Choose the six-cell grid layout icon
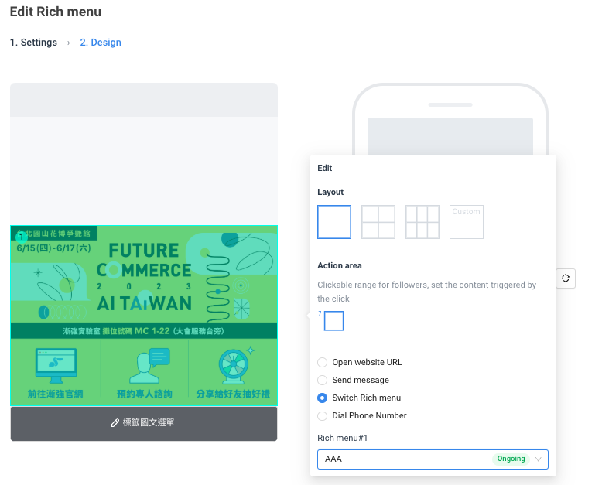Viewport: 602px width, 485px height. click(422, 222)
